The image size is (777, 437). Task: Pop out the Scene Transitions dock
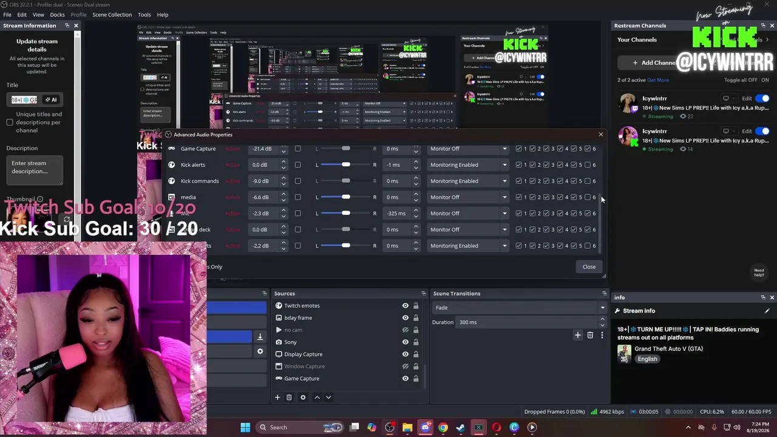click(604, 294)
